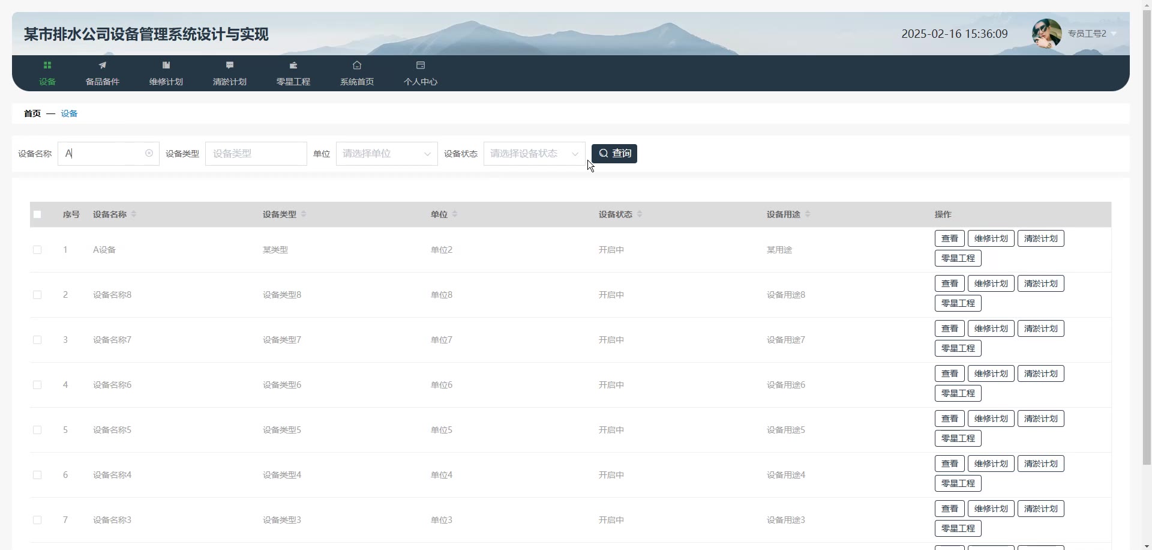Click 维修计划 for A设备 row
Image resolution: width=1152 pixels, height=550 pixels.
click(991, 238)
